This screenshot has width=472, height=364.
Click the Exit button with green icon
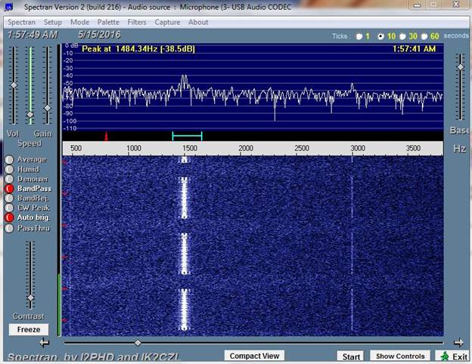coord(453,356)
